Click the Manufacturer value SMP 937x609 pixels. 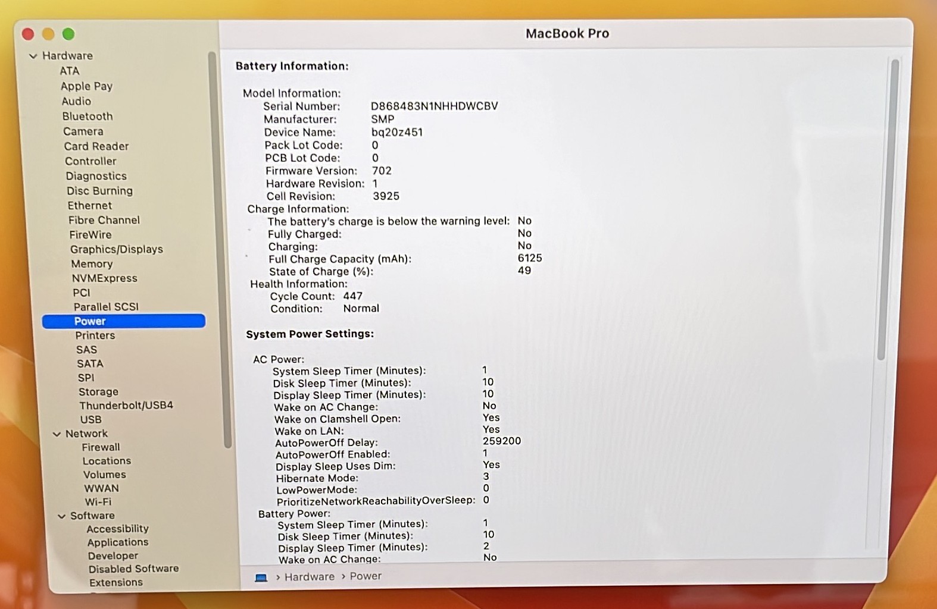(383, 119)
